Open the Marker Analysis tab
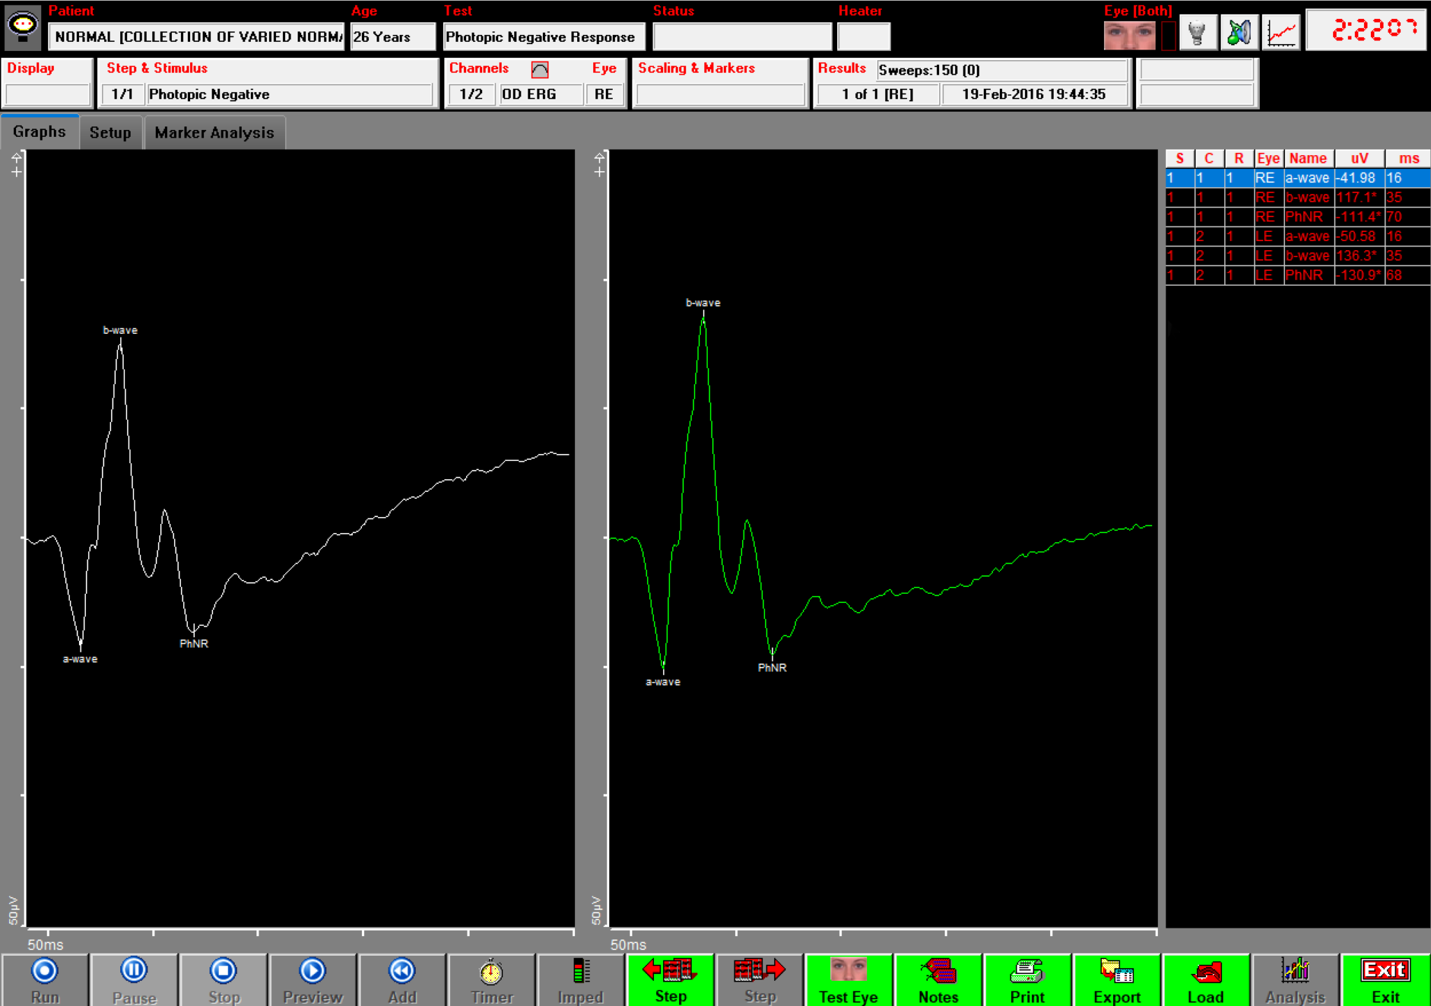The height and width of the screenshot is (1006, 1431). tap(214, 133)
